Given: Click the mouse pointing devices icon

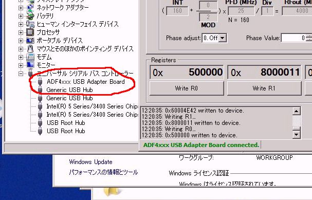Looking at the screenshot, I should [30, 49].
